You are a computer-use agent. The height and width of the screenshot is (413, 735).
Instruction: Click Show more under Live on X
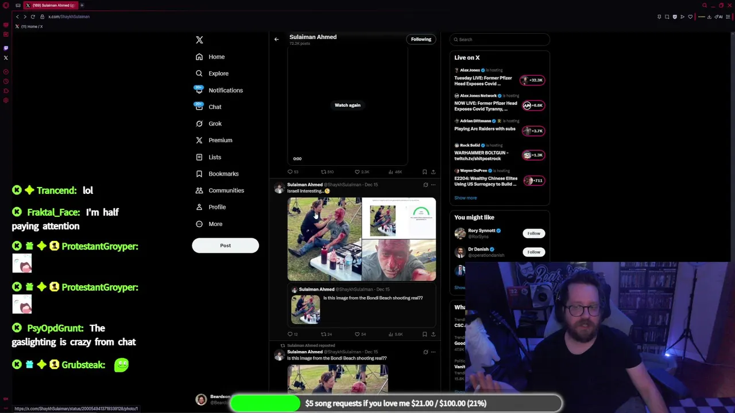pos(466,198)
